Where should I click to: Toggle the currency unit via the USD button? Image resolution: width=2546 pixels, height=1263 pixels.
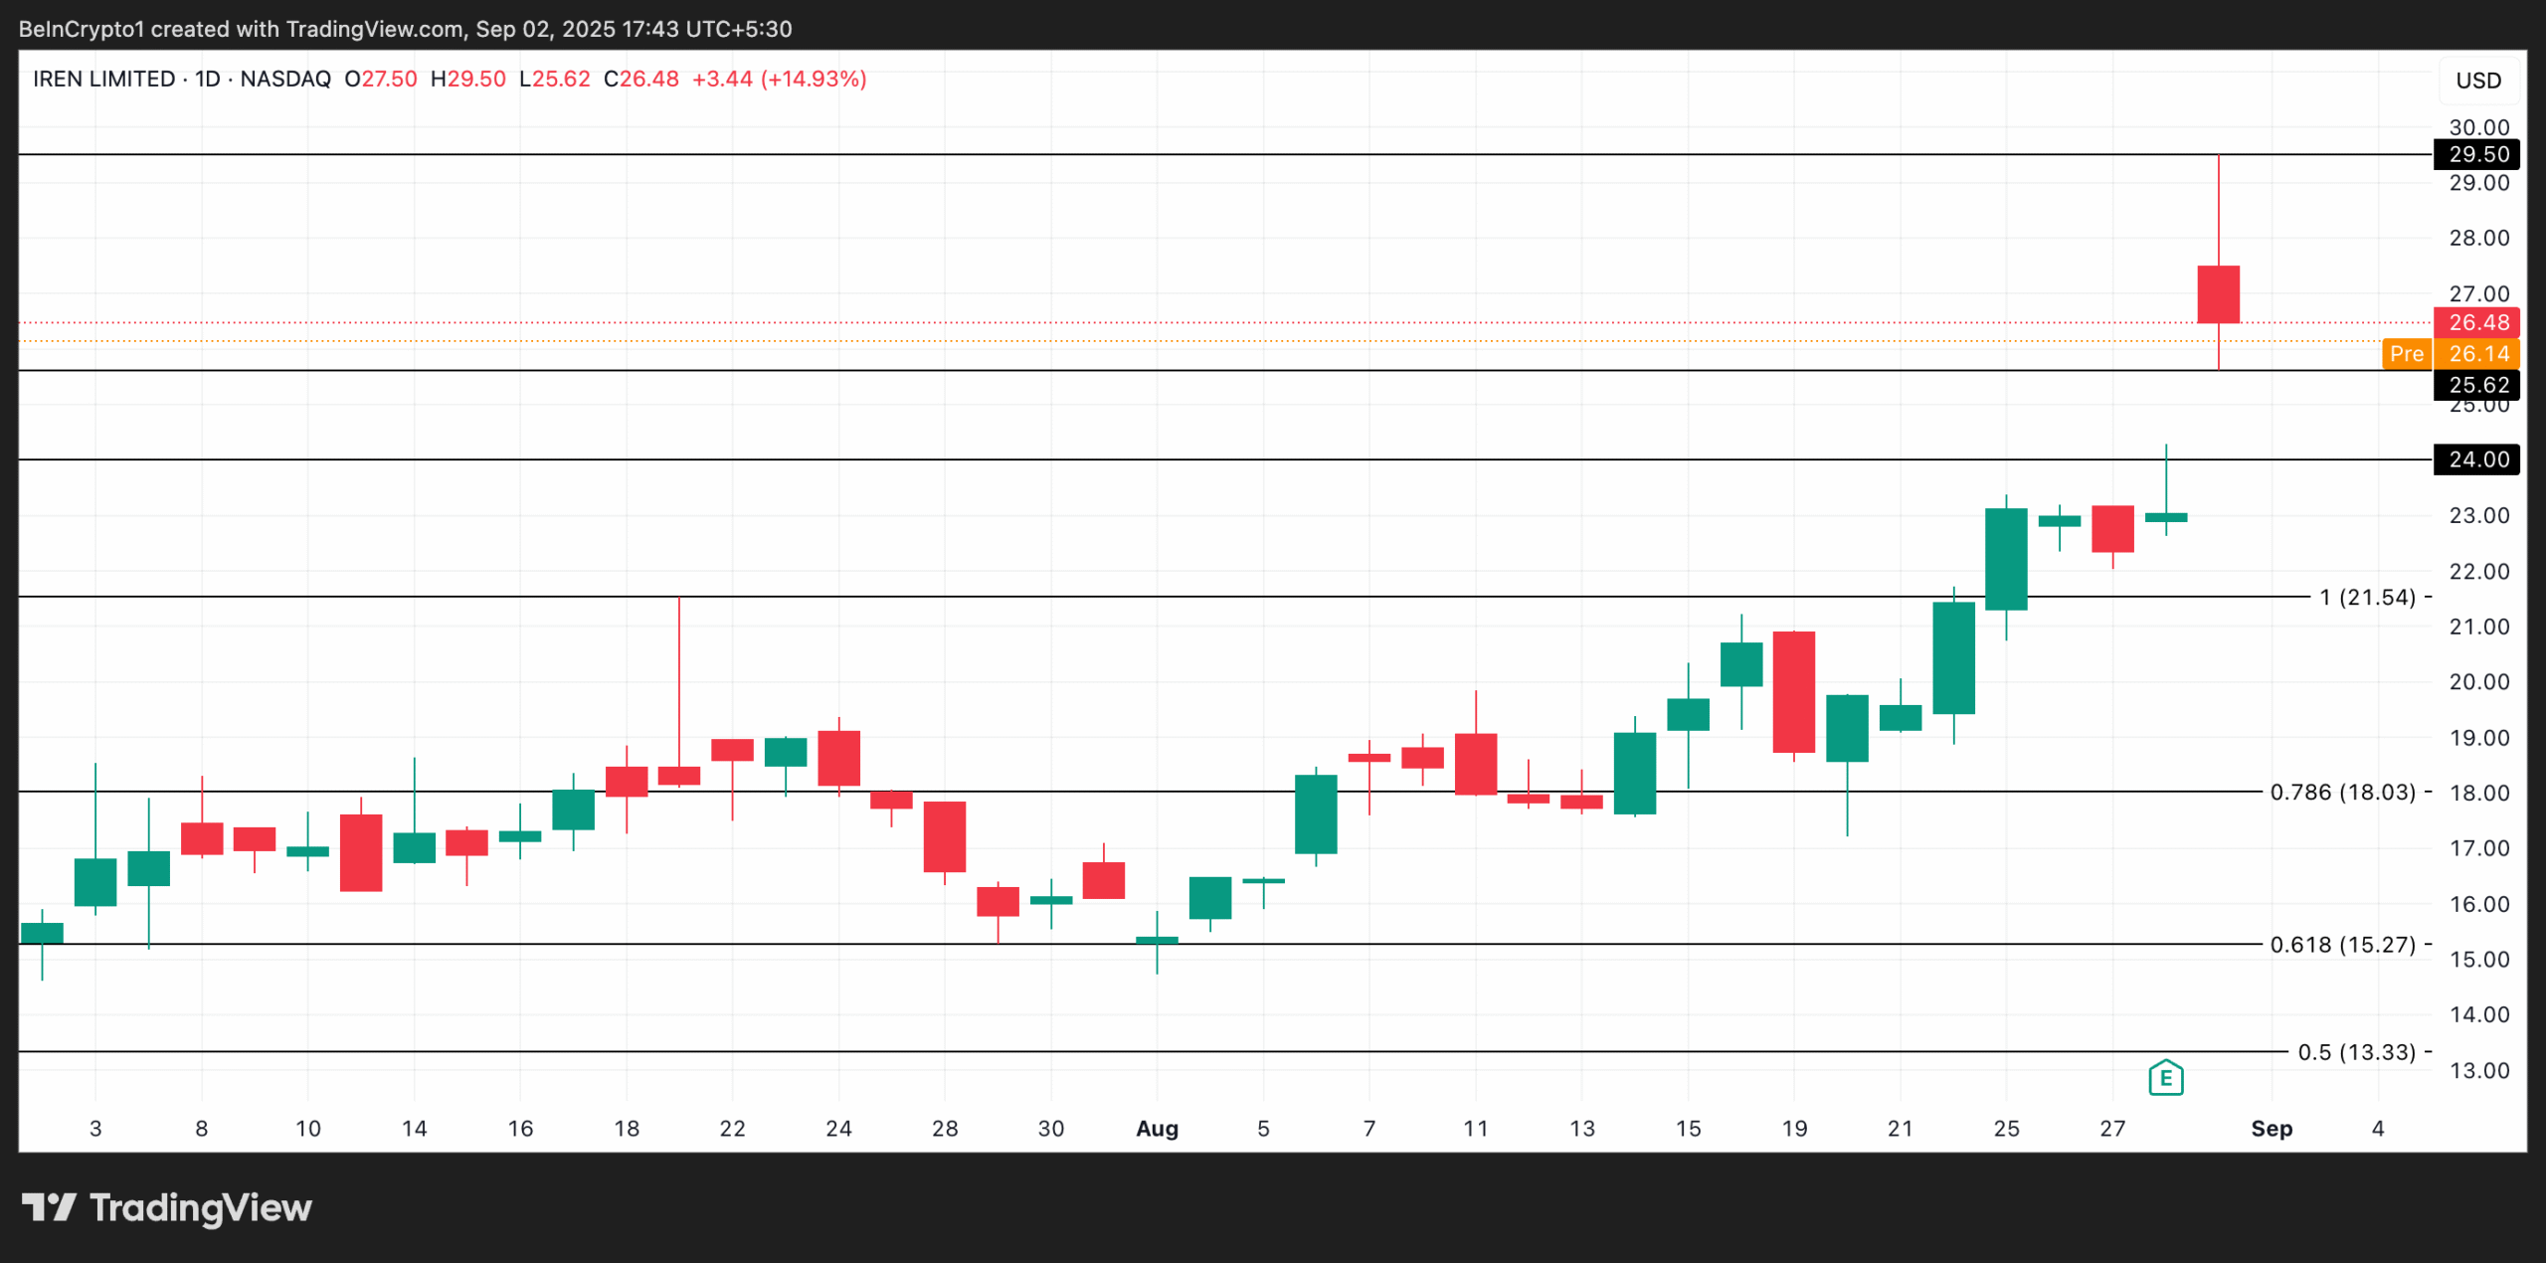coord(2478,81)
